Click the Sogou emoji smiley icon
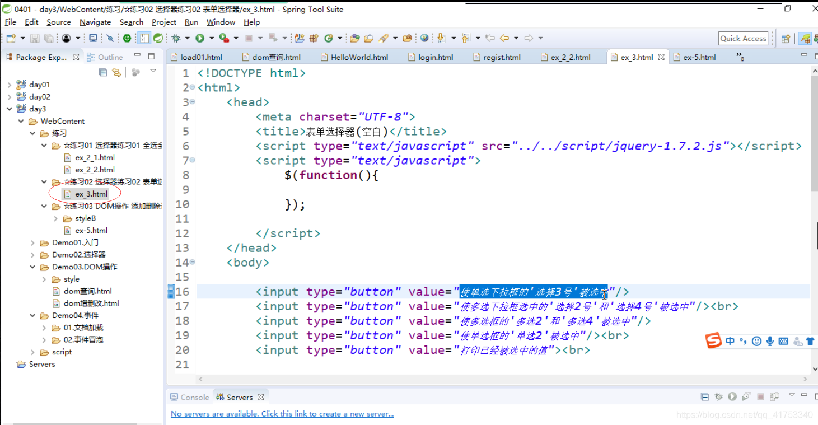The height and width of the screenshot is (425, 818). tap(756, 341)
